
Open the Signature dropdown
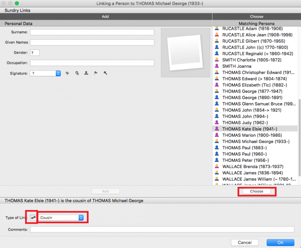(x=45, y=73)
